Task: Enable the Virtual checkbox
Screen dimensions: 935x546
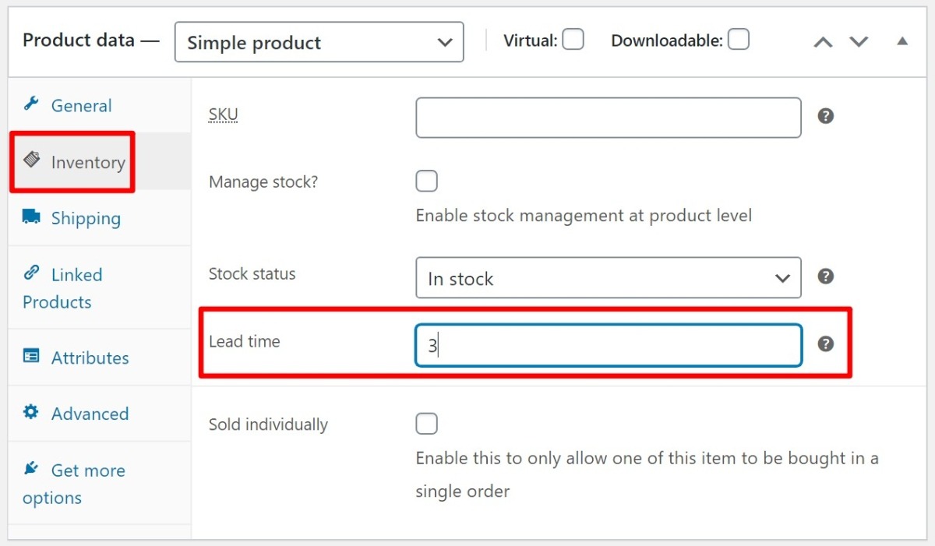Action: tap(573, 40)
